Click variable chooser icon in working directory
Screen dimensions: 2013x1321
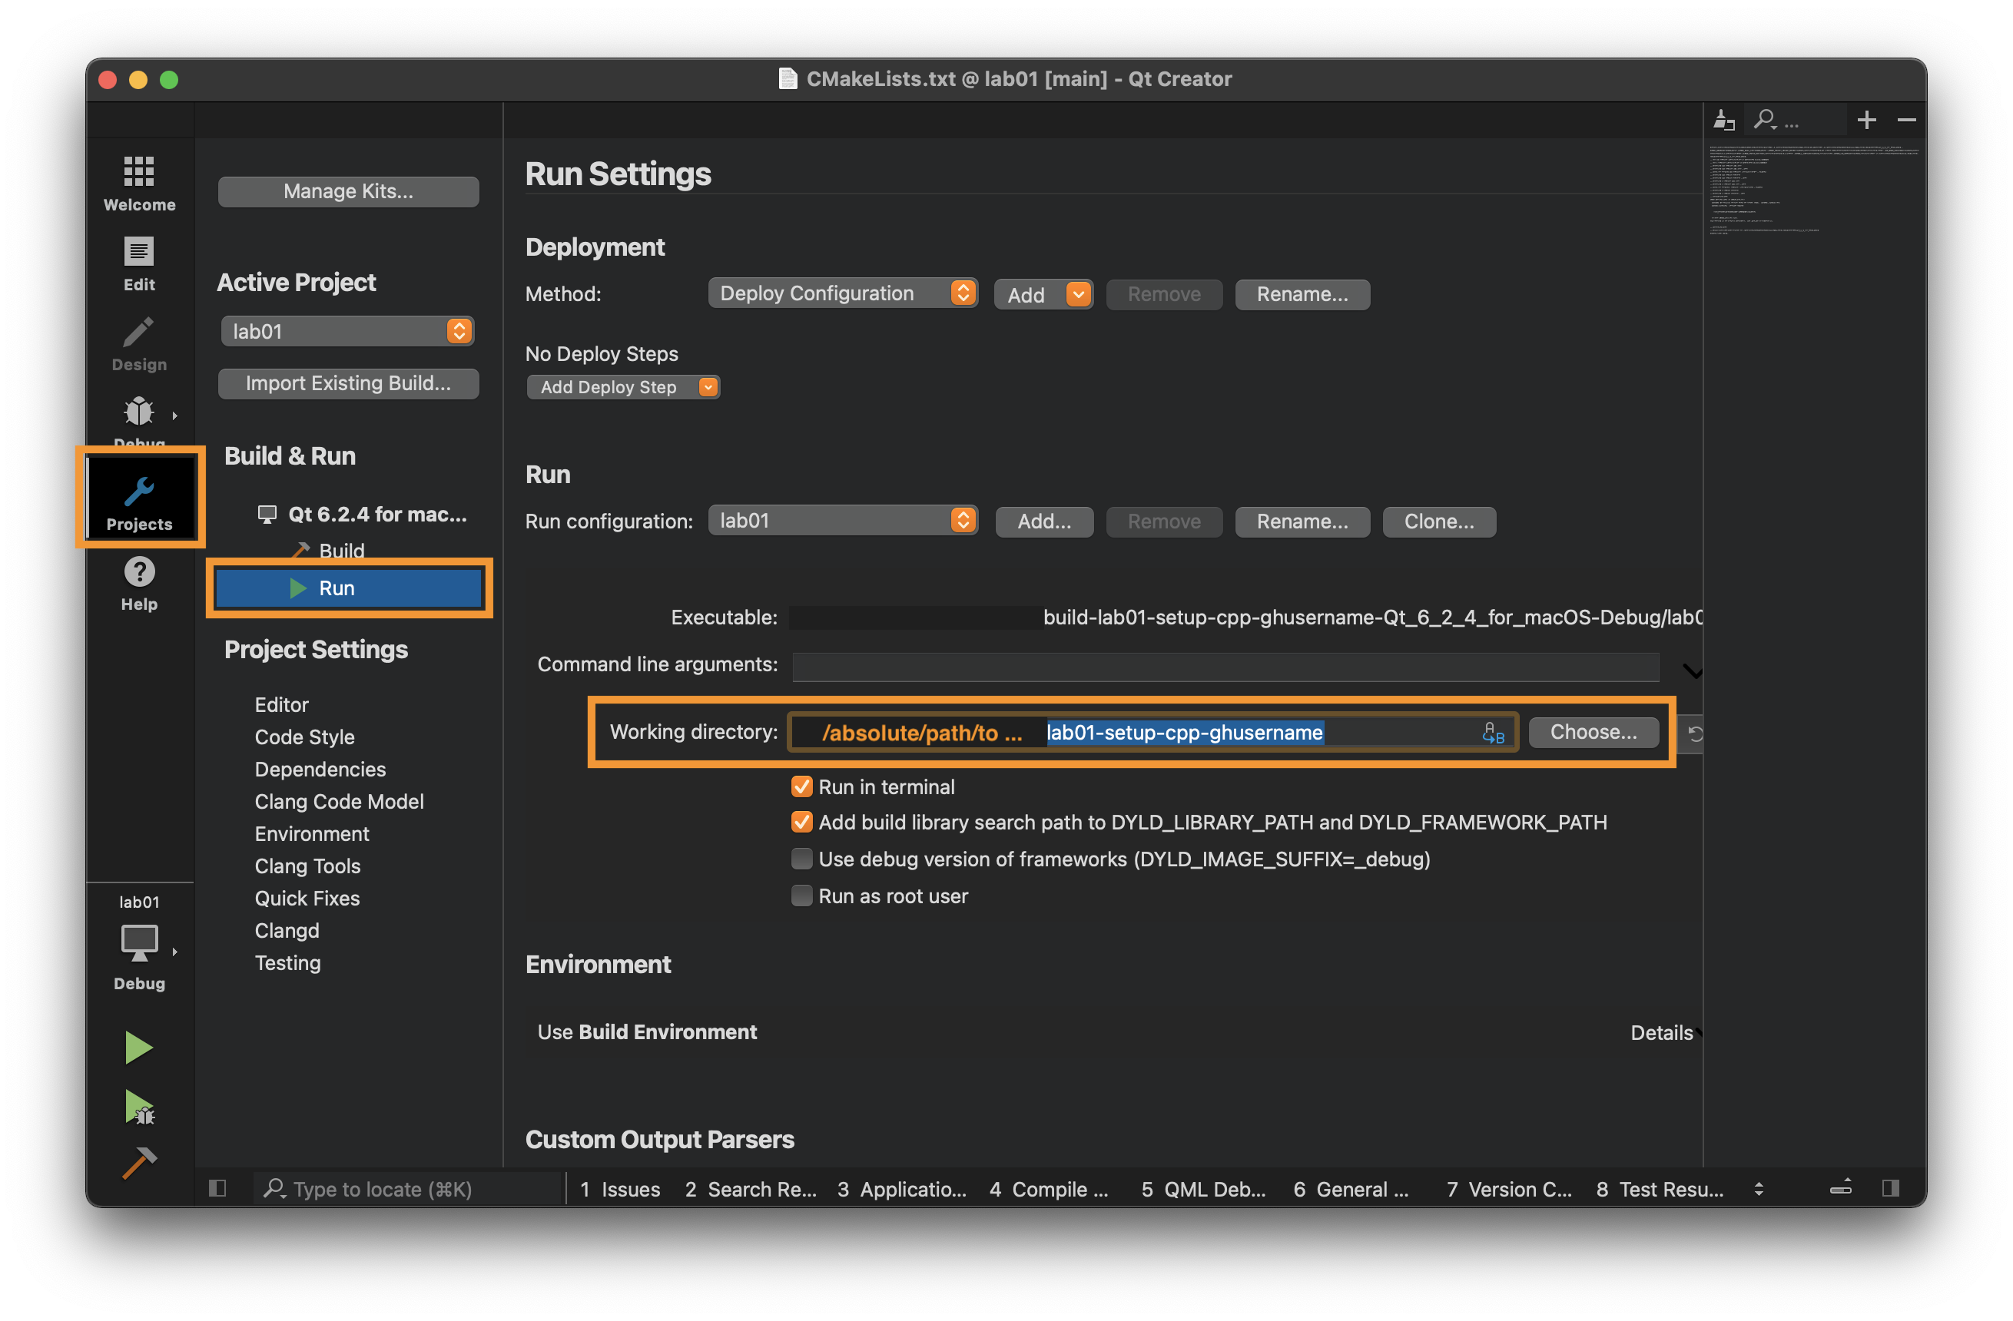[1493, 733]
